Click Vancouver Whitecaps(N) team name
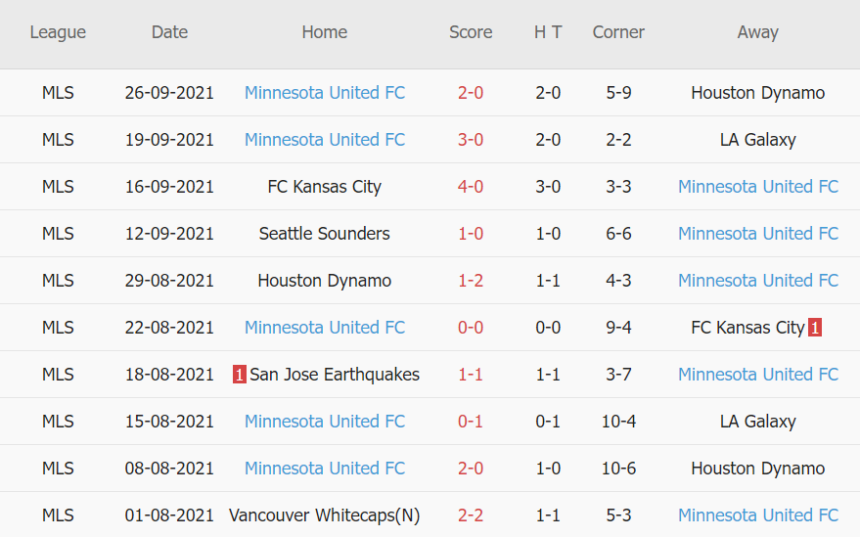 pos(325,515)
